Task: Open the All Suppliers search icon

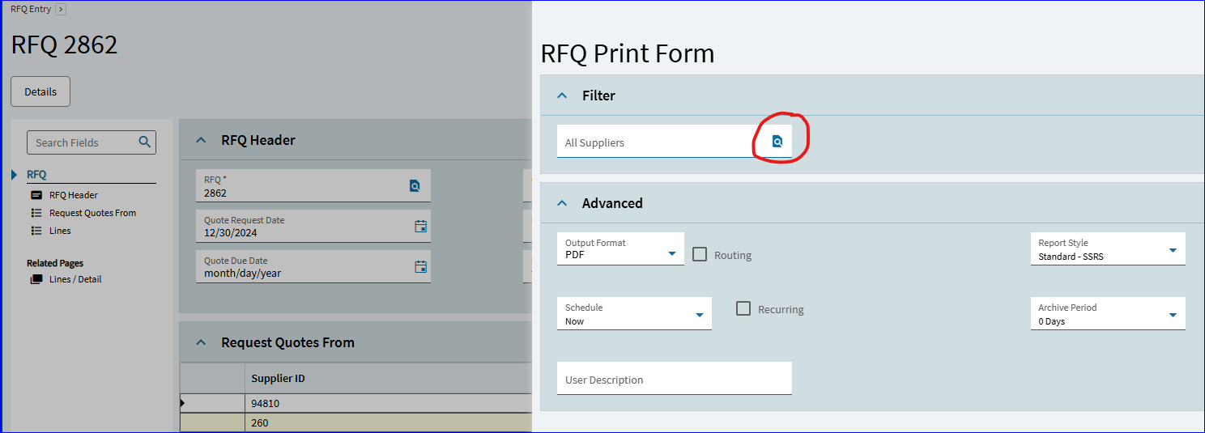Action: pos(777,142)
